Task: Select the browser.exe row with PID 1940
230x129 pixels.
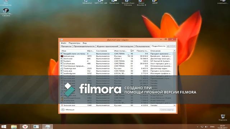Action: [x=116, y=105]
